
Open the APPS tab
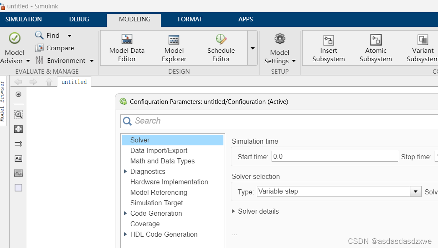pyautogui.click(x=246, y=19)
